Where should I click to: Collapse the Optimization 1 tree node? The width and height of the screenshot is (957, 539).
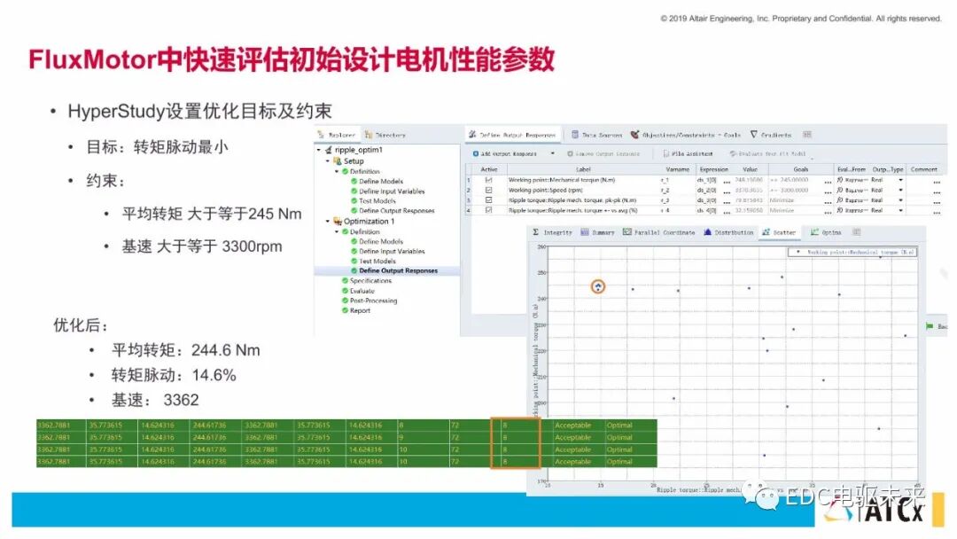click(328, 221)
